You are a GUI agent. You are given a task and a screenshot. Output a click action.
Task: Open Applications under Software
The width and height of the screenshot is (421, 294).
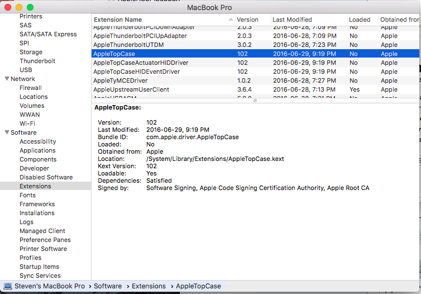point(37,150)
